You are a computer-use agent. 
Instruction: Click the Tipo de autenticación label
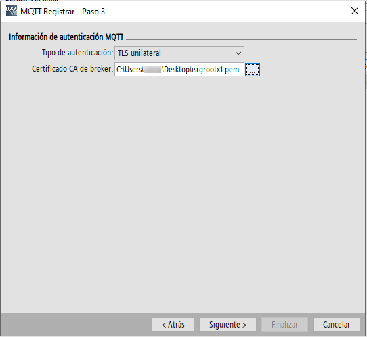pyautogui.click(x=77, y=53)
